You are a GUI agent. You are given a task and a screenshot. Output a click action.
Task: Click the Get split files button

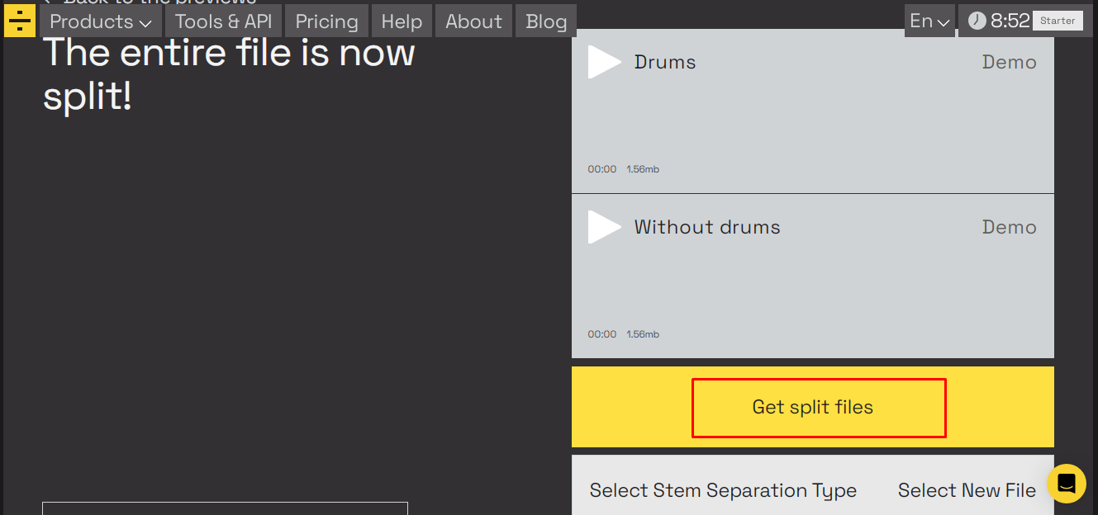tap(818, 407)
